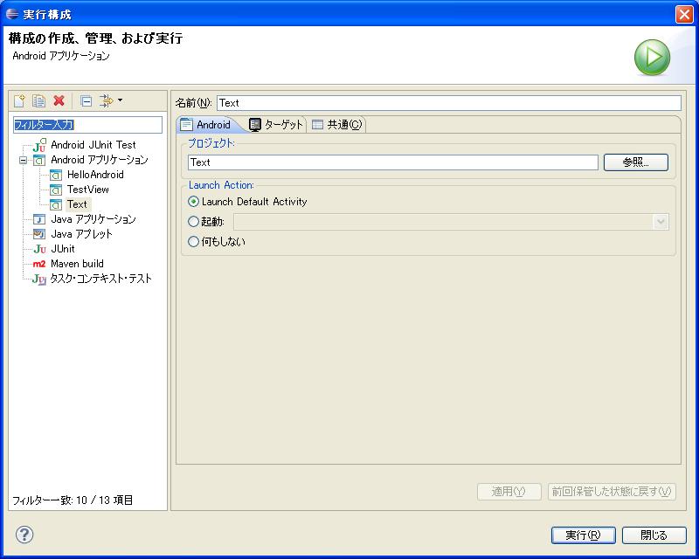Click the 前回保管した状態に戻す(V) button
This screenshot has width=699, height=559.
[x=612, y=492]
